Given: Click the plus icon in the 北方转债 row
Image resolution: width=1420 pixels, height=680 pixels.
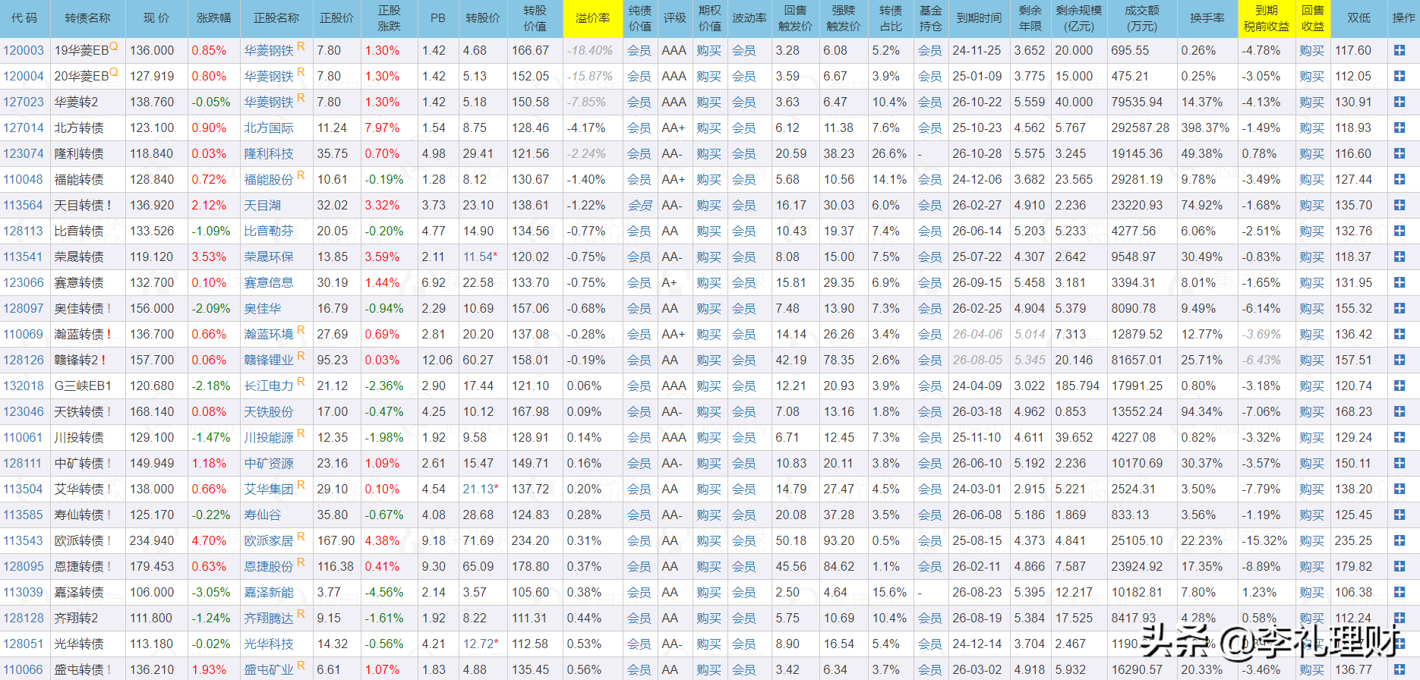Looking at the screenshot, I should coord(1399,128).
